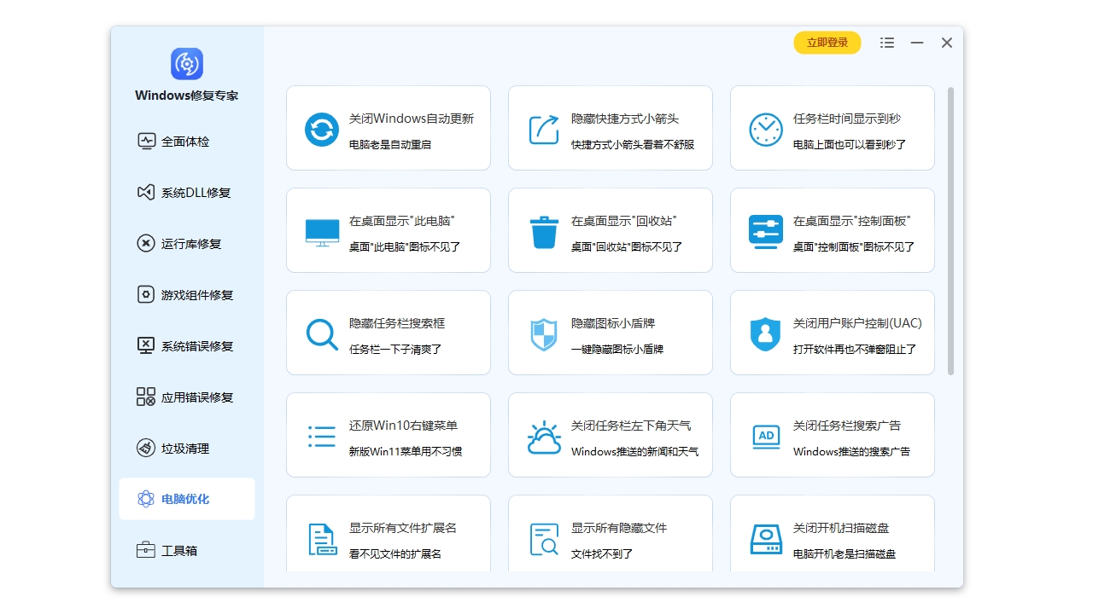This screenshot has width=1093, height=614.
Task: Select the sliders icon for 在桌面显示"控制面板"
Action: tap(765, 230)
